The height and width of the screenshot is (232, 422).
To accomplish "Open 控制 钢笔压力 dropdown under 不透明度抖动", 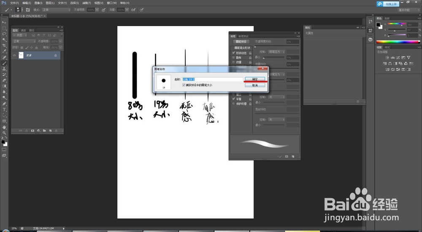I will click(276, 51).
